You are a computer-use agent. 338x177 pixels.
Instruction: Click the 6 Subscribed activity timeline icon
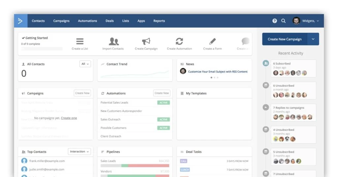[266, 63]
